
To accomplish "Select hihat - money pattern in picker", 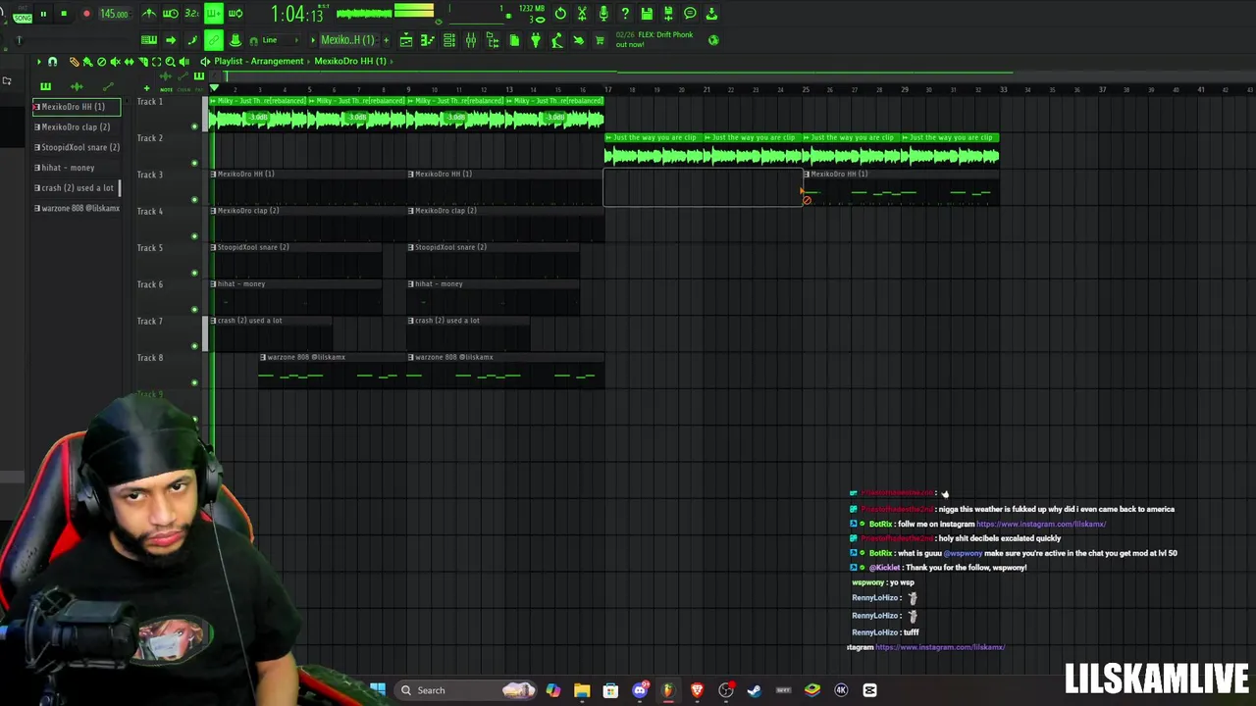I will pos(77,168).
